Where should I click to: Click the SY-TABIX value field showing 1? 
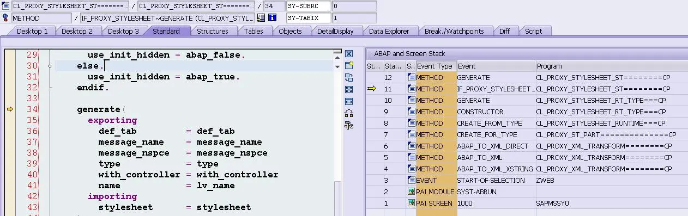(354, 18)
